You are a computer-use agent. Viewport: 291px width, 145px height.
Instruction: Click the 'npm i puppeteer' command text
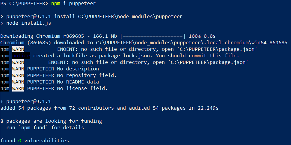pos(74,4)
